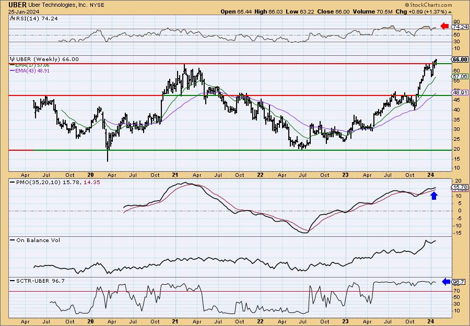Click the Volume 70.5M value
Viewport: 470px width, 326px height.
click(x=372, y=11)
